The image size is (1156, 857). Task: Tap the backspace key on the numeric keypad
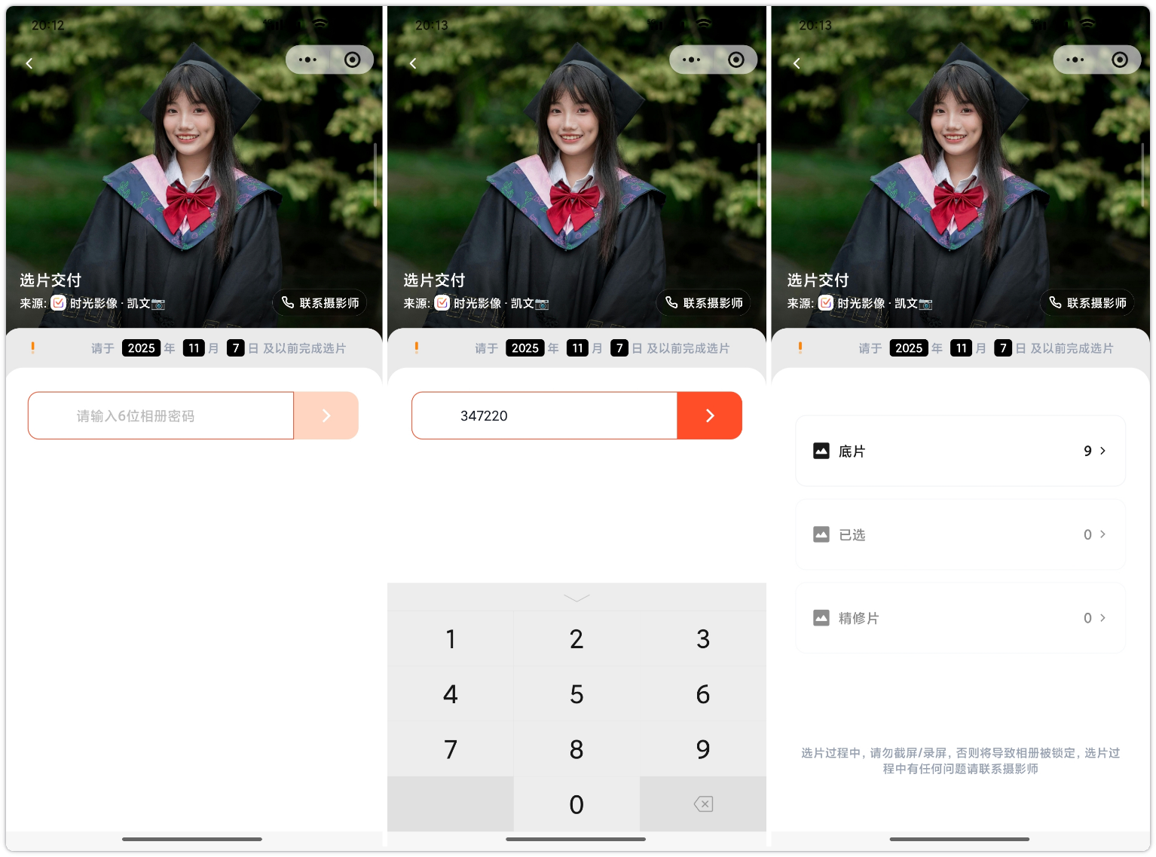[x=702, y=804]
